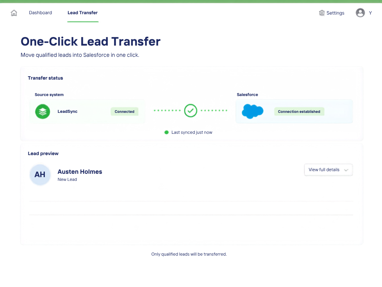Click the Move qualified leads subtitle
The image size is (382, 287).
tap(80, 55)
